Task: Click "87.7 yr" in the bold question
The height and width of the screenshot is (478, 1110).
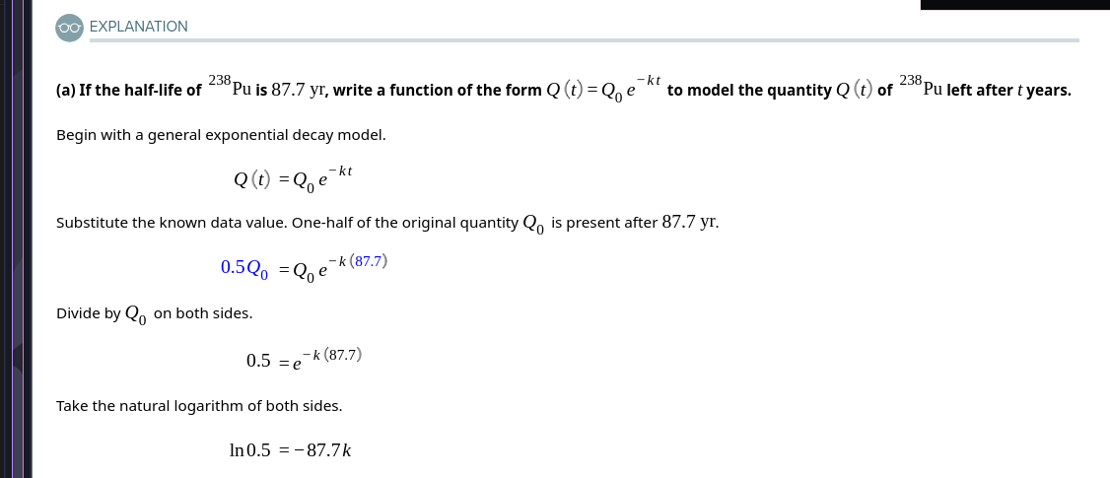Action: (300, 91)
